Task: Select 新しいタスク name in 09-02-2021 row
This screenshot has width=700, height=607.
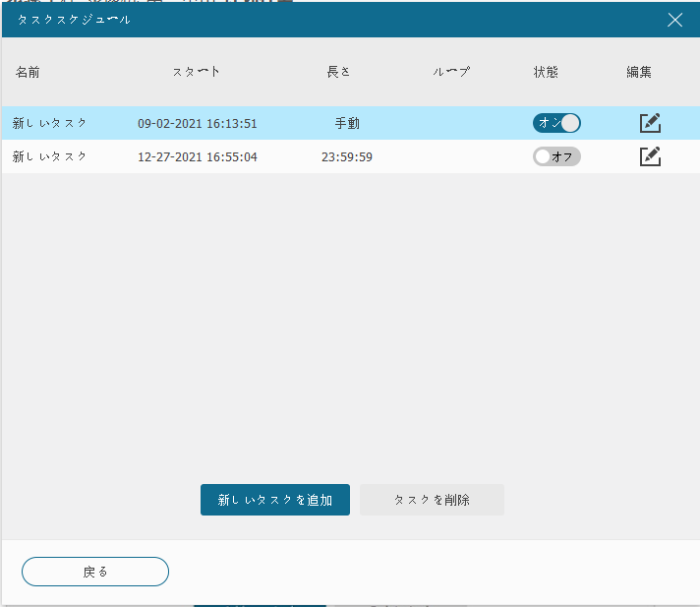Action: (49, 123)
